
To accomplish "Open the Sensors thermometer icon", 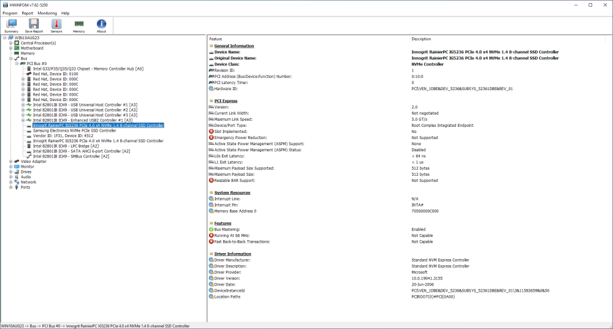I will (x=56, y=25).
